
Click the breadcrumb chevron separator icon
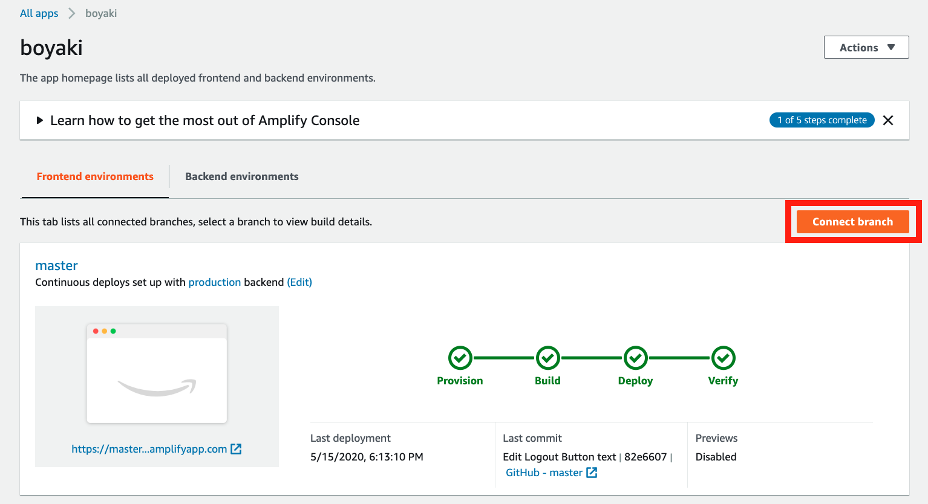click(x=72, y=13)
